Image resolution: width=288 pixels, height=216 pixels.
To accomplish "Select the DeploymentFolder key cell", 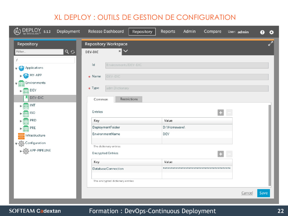I will (127, 127).
